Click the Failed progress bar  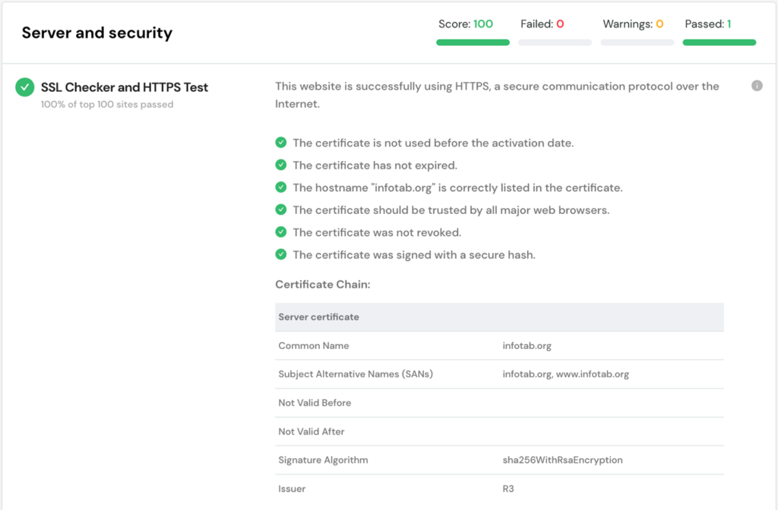coord(555,42)
